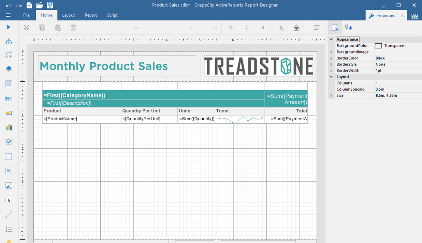Open the group editor icon in sidebar
The image size is (422, 243).
9,55
